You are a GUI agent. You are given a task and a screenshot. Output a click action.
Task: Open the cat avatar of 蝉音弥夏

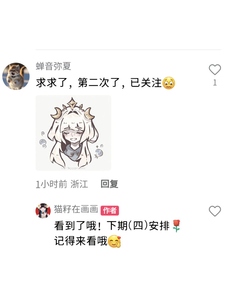[16, 76]
